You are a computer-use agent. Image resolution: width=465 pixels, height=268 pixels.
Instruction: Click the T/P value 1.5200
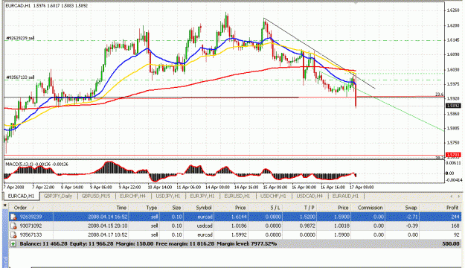(307, 217)
